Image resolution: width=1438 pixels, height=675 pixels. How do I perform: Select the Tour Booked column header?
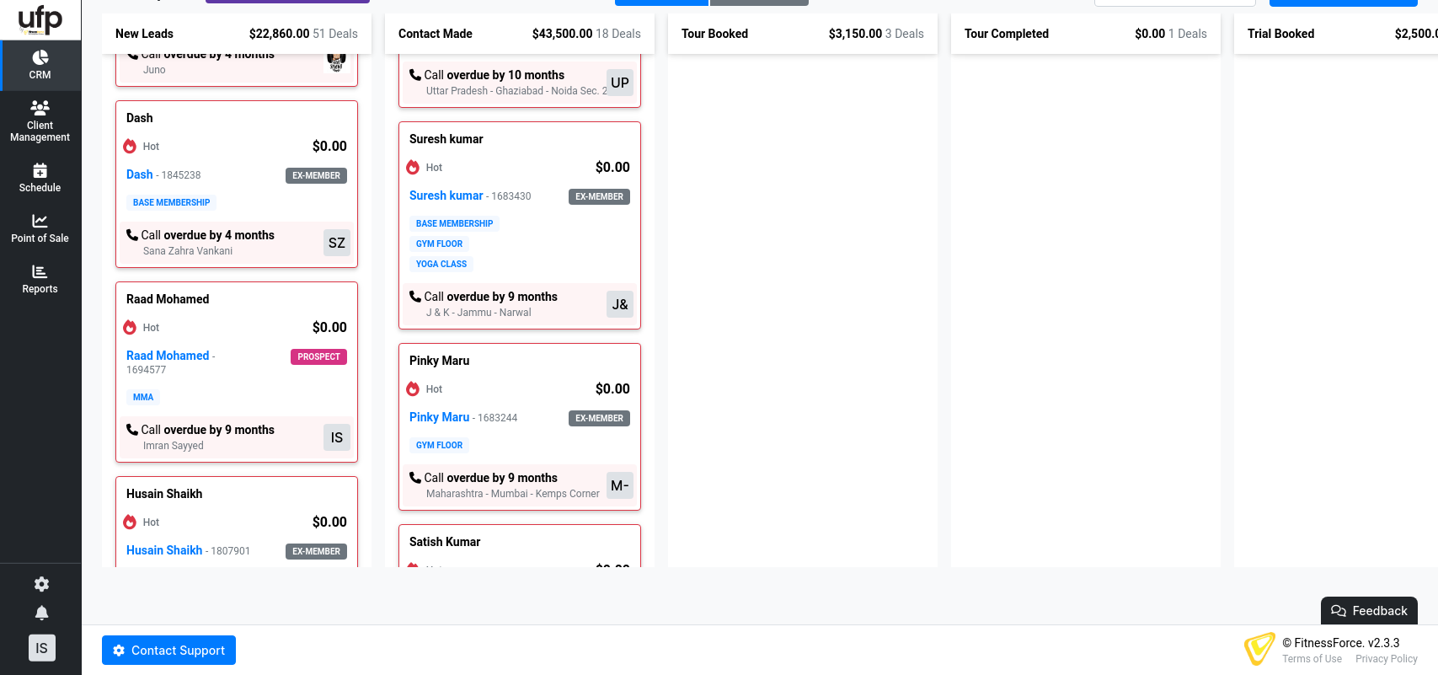click(714, 34)
